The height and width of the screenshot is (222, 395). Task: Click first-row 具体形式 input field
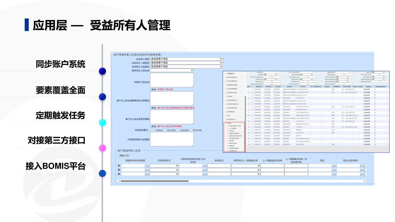[x=219, y=166]
